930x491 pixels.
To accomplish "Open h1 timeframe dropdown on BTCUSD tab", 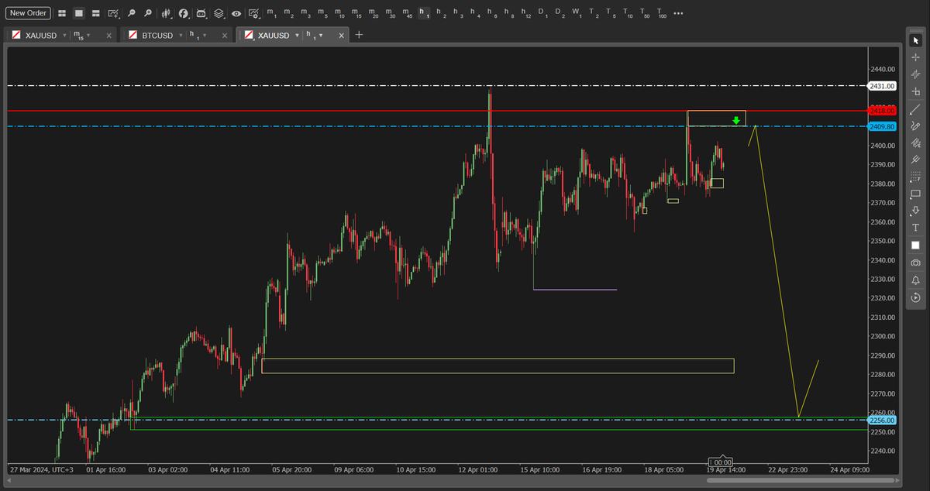I will (x=205, y=36).
